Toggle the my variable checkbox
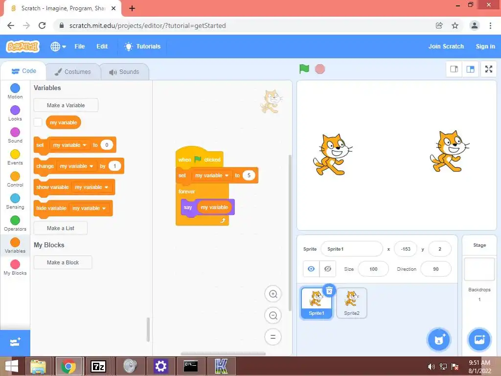Viewport: 501px width, 376px height. (38, 122)
